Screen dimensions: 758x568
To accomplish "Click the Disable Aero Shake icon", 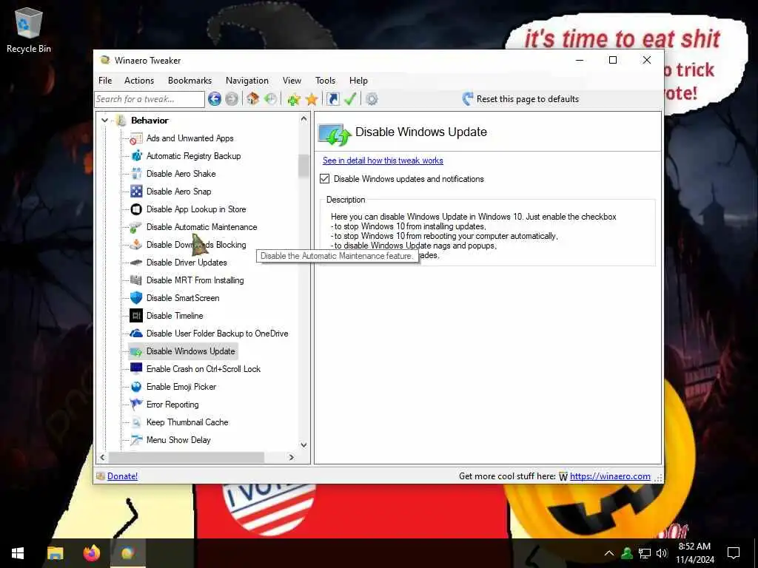I will click(x=136, y=174).
